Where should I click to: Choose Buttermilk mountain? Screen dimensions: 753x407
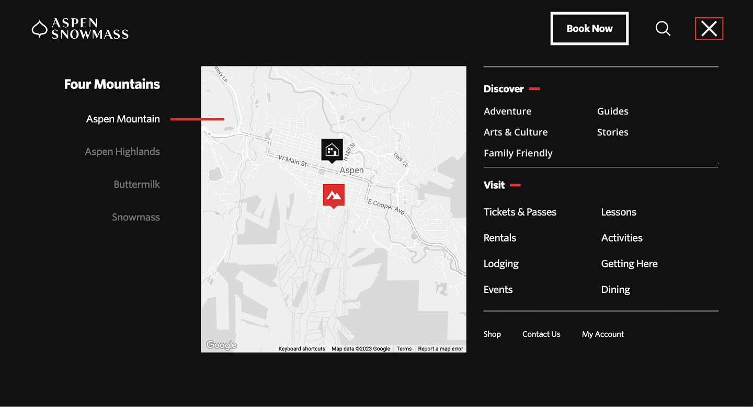[x=137, y=184]
